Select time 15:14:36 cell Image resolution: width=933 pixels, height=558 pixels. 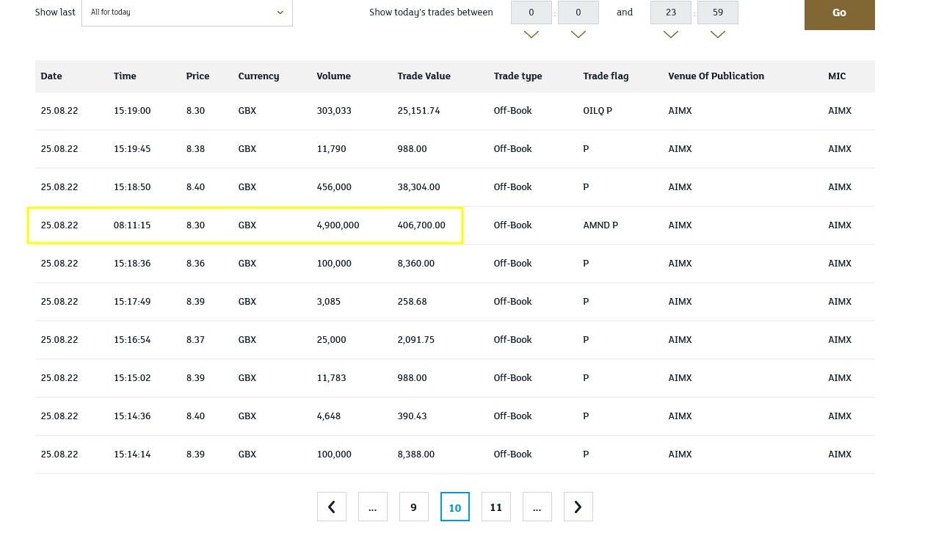pos(132,416)
